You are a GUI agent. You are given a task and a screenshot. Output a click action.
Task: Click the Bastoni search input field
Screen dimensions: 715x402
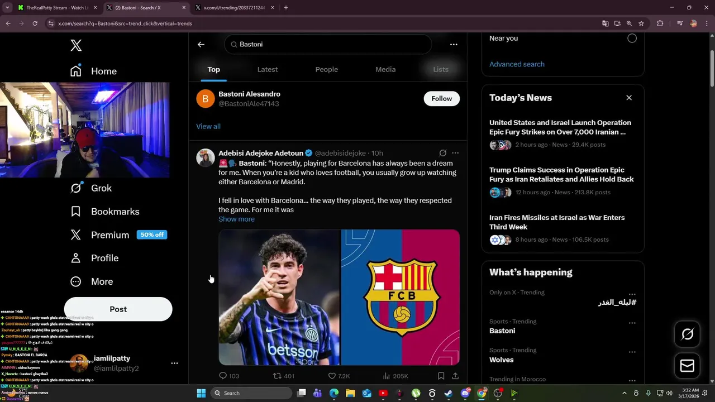click(328, 44)
